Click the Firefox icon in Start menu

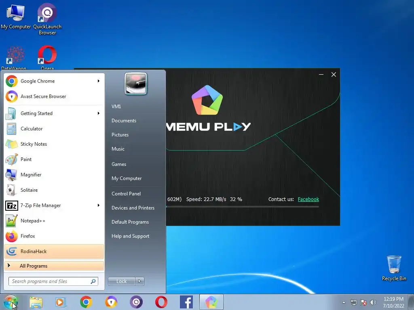coord(12,236)
